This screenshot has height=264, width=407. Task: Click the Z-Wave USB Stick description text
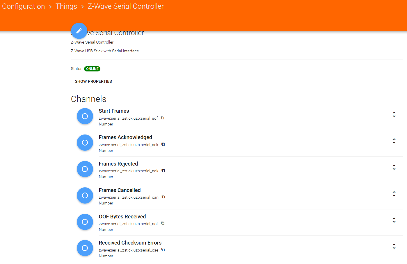[x=105, y=51]
